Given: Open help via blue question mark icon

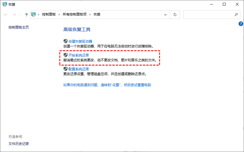Looking at the screenshot, I should pyautogui.click(x=241, y=24).
